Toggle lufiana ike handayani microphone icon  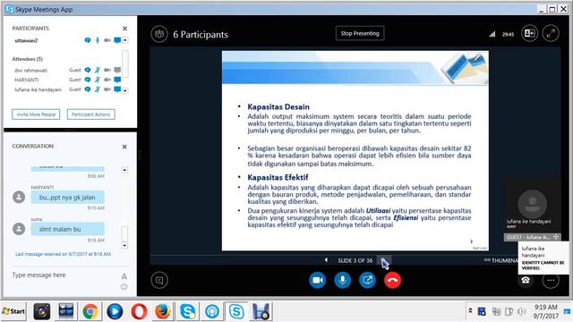tap(98, 89)
